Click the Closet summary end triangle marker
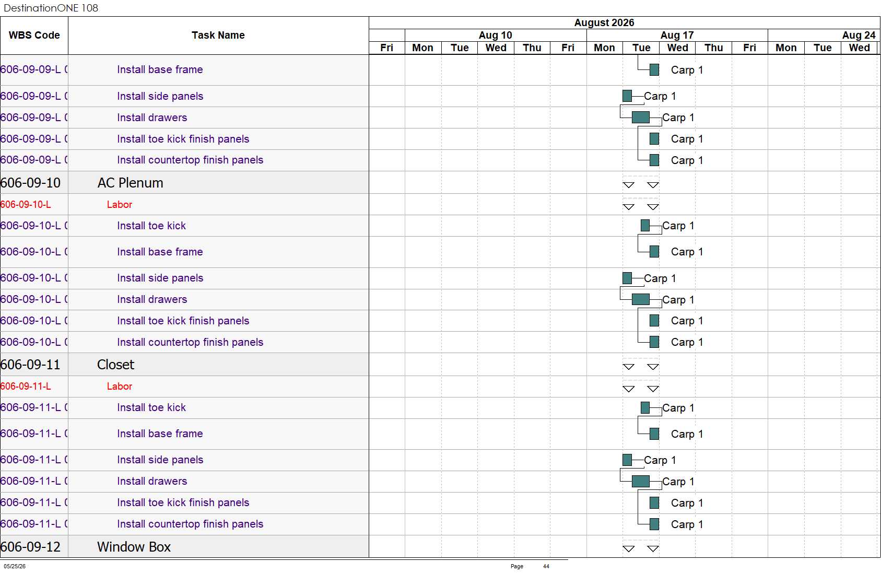Image resolution: width=881 pixels, height=573 pixels. click(653, 367)
